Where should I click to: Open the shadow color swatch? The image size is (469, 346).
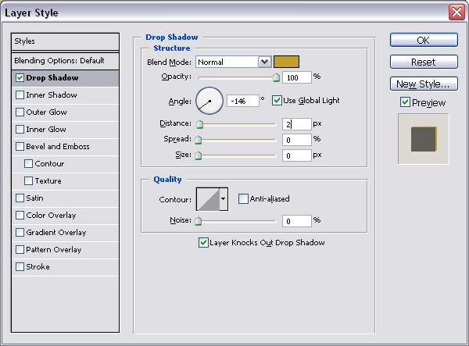(286, 62)
